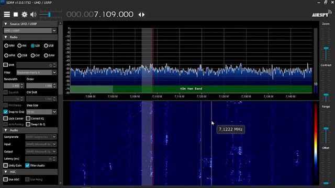Open the Step Size dropdown
The image size is (335, 188).
pyautogui.click(x=41, y=112)
